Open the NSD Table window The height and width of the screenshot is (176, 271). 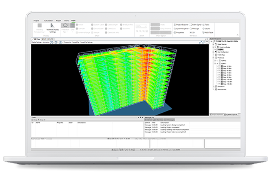(x=208, y=32)
